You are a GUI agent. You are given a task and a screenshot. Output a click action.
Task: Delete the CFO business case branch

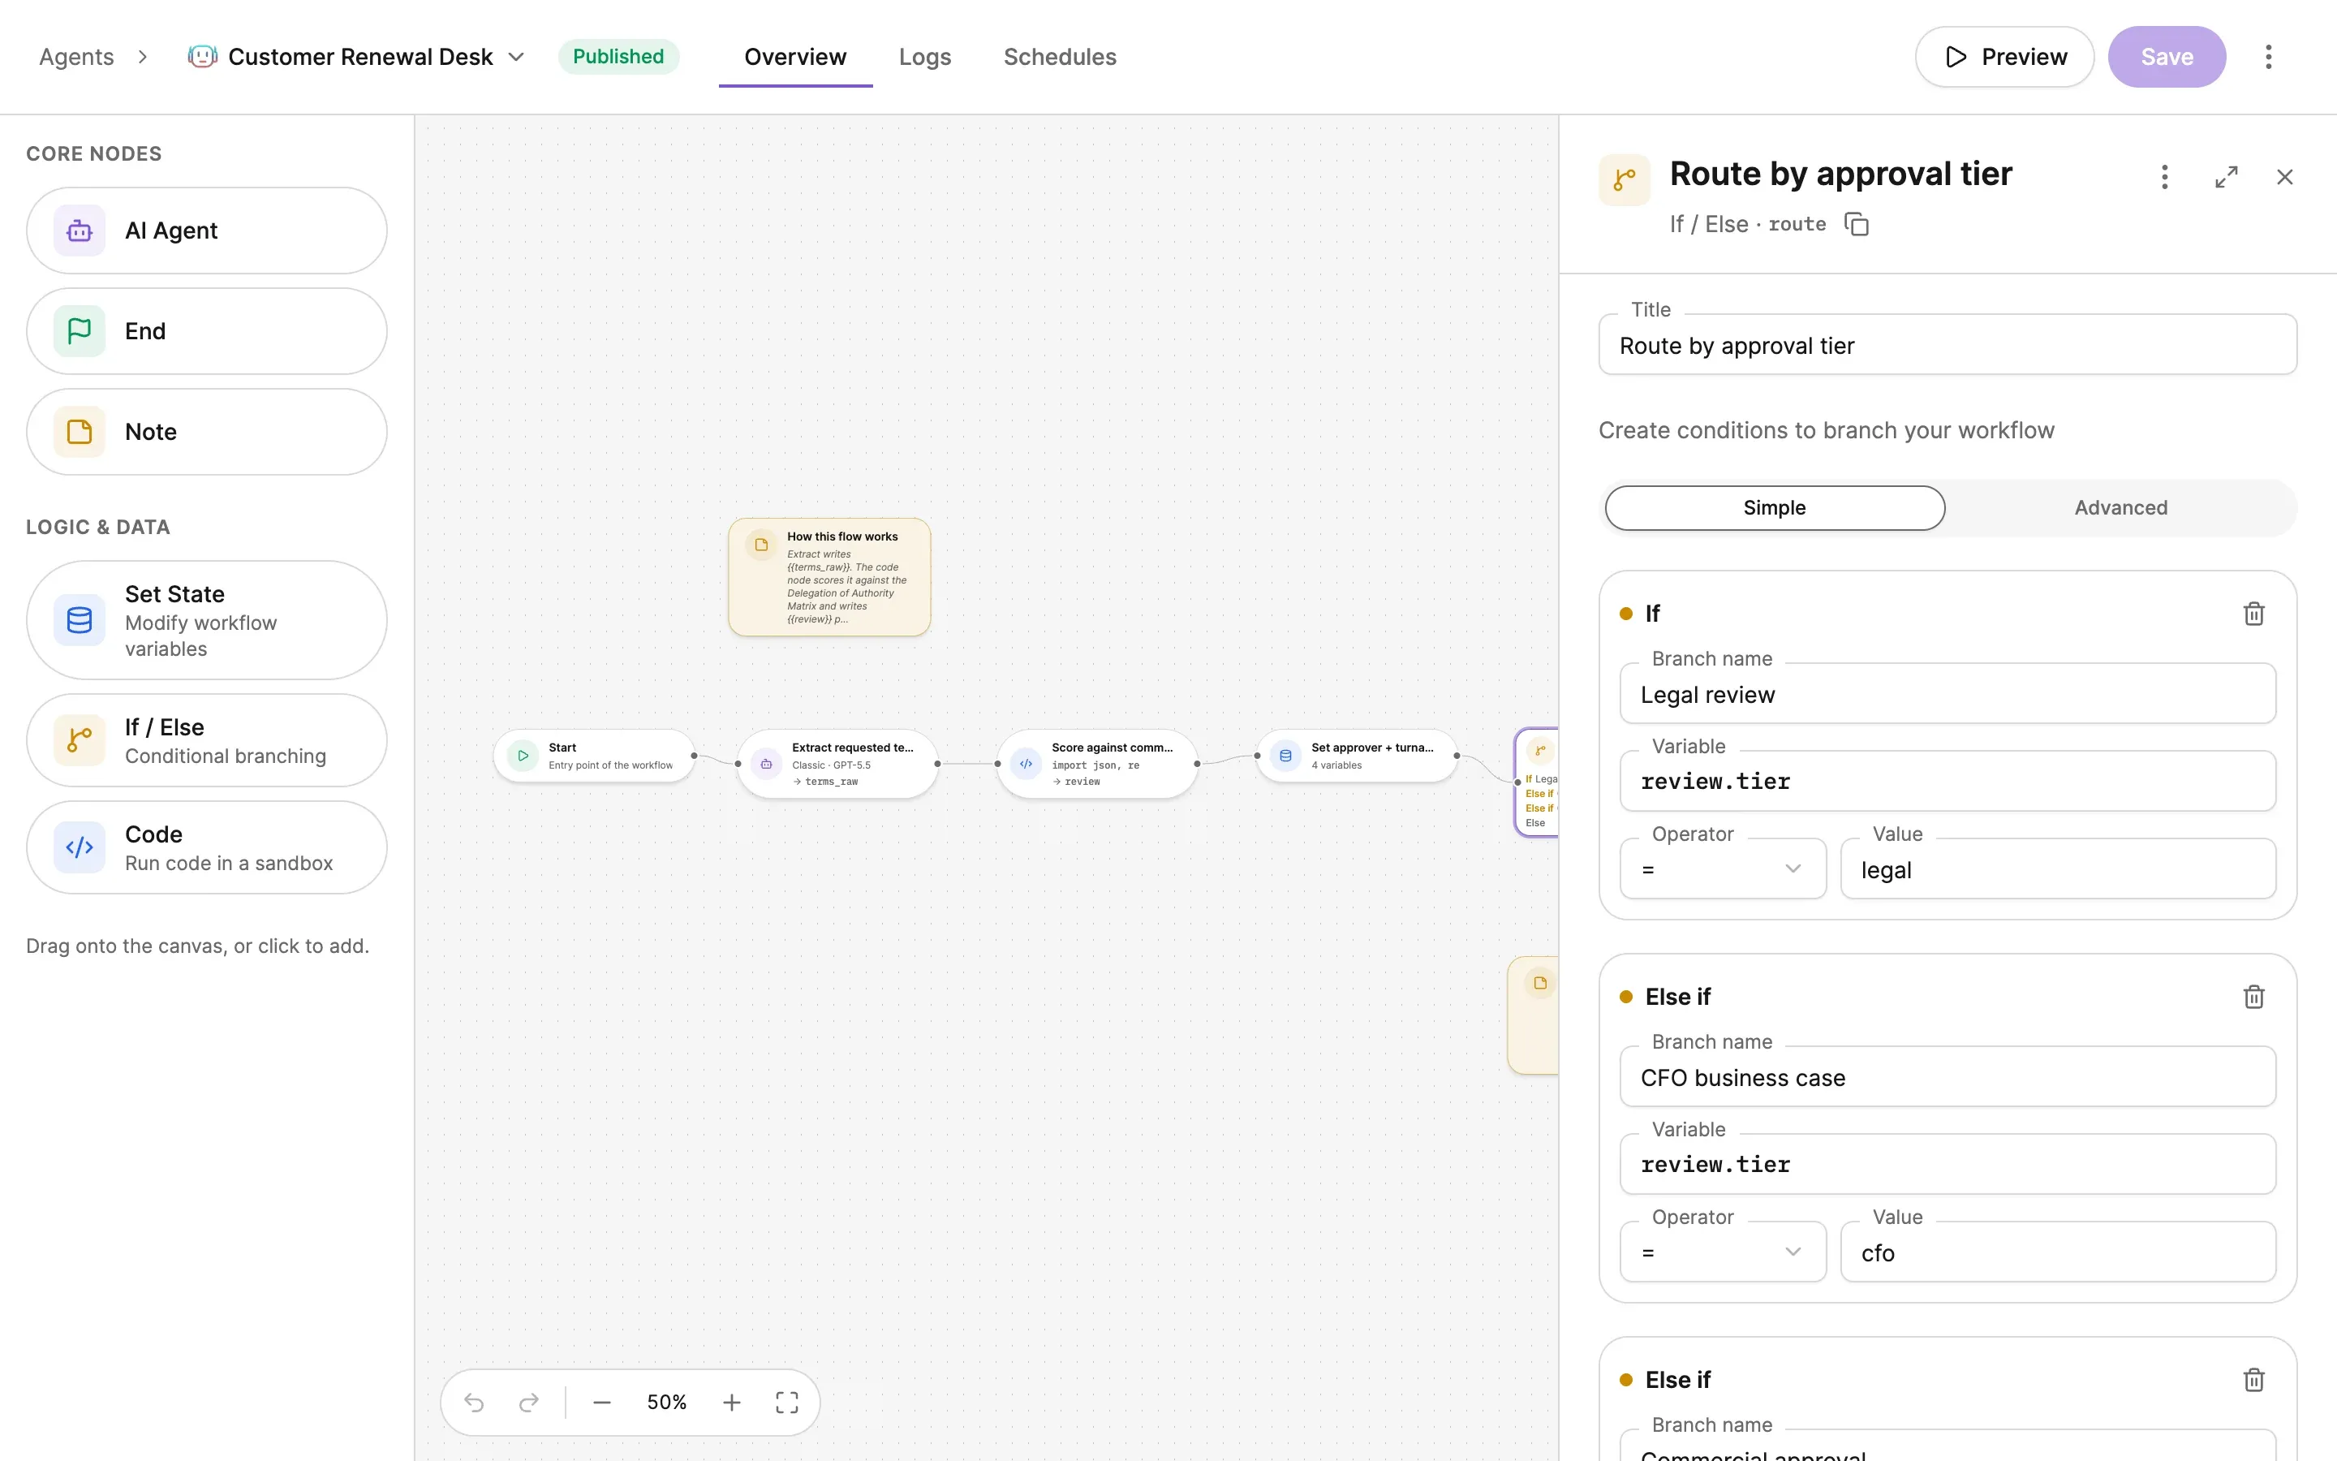click(x=2254, y=996)
